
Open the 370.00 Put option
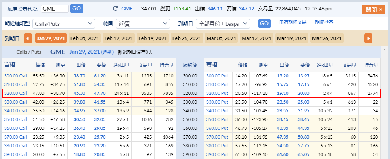(217, 137)
